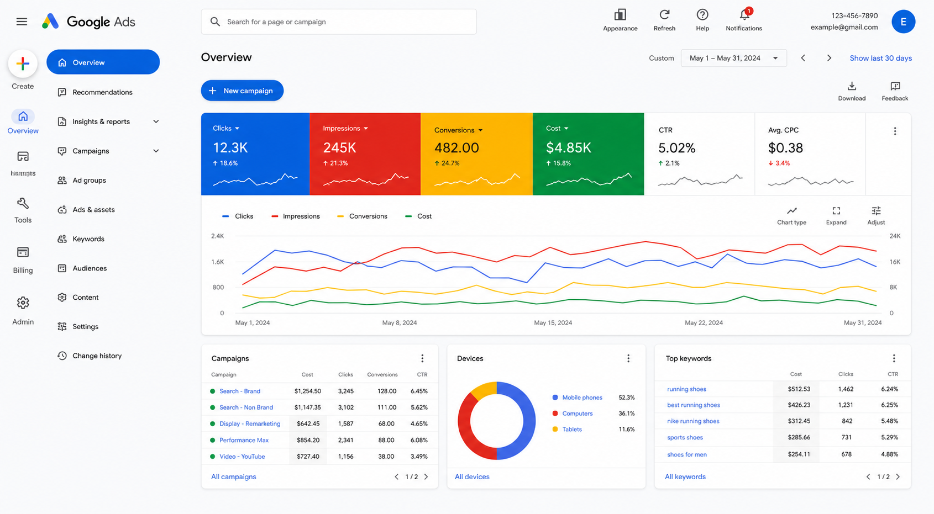Change the Chart type
This screenshot has height=514, width=934.
(x=791, y=215)
